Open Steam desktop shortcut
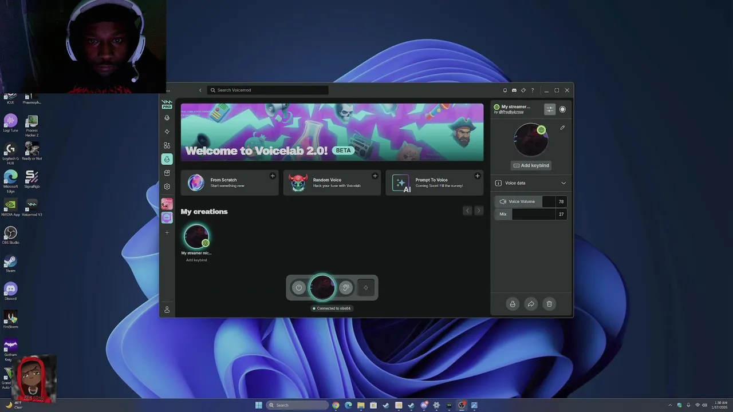This screenshot has width=733, height=412. point(10,263)
